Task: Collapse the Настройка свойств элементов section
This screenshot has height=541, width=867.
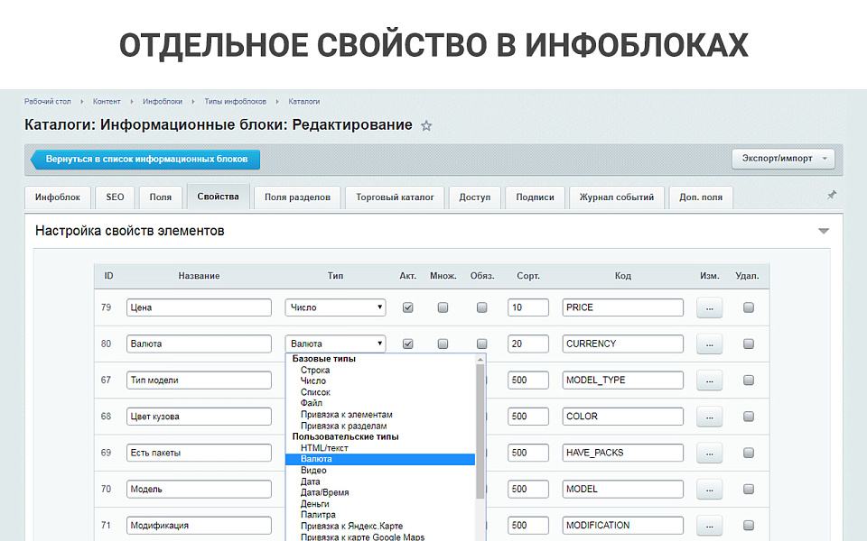Action: coord(822,230)
